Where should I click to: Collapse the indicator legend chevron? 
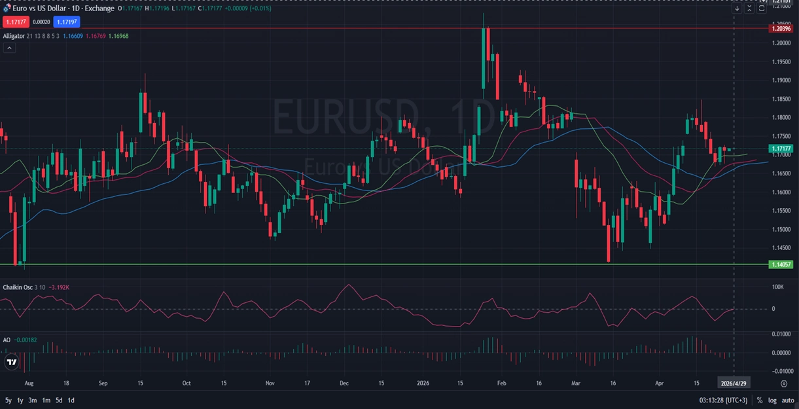[x=9, y=48]
